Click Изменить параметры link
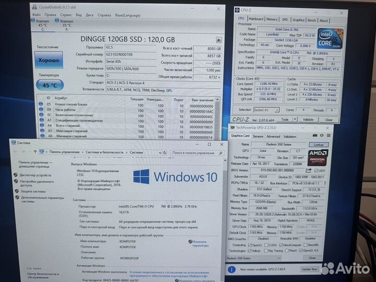Image resolution: width=376 pixels, height=282 pixels. click(x=200, y=244)
